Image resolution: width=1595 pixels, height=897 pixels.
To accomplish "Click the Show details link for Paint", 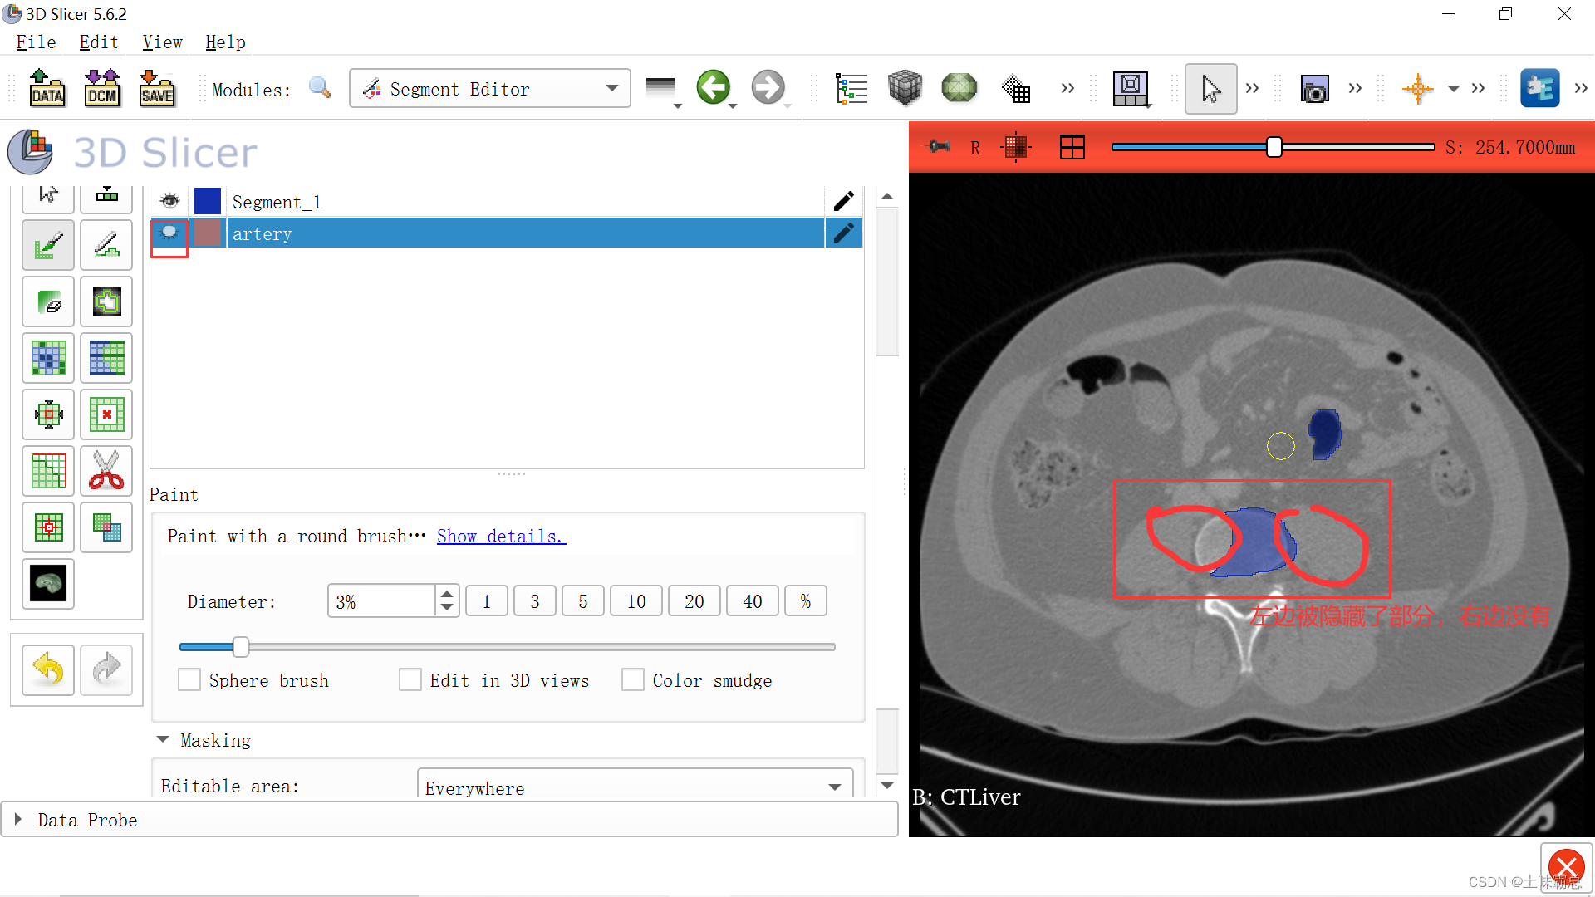I will pyautogui.click(x=500, y=536).
